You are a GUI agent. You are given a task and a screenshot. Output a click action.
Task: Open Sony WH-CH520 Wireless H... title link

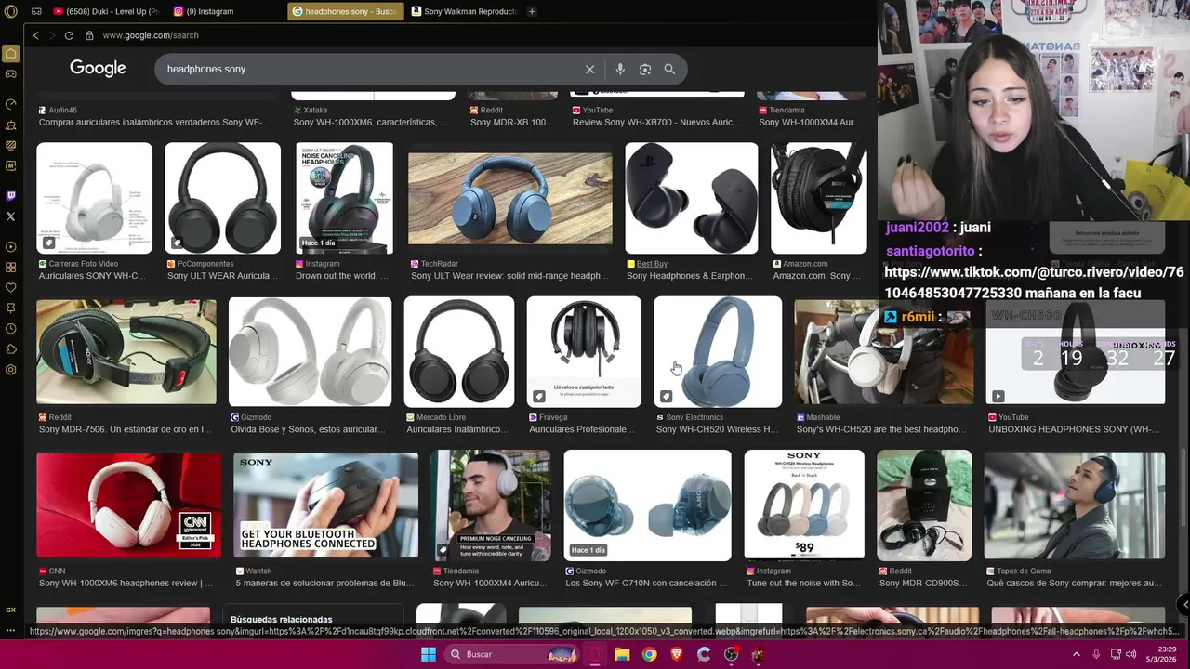pyautogui.click(x=718, y=429)
